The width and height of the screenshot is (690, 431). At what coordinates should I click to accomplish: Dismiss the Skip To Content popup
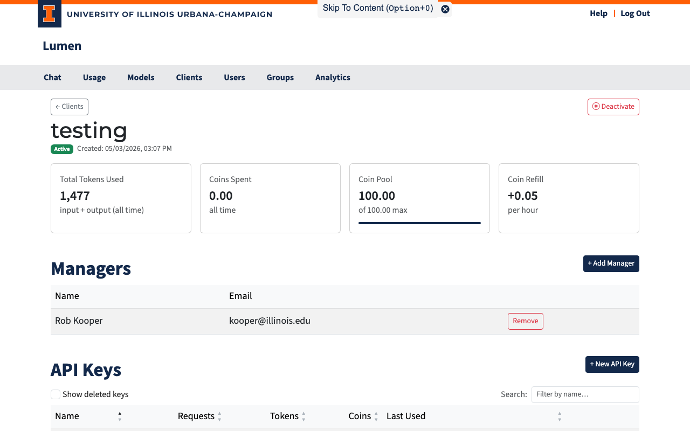point(445,9)
